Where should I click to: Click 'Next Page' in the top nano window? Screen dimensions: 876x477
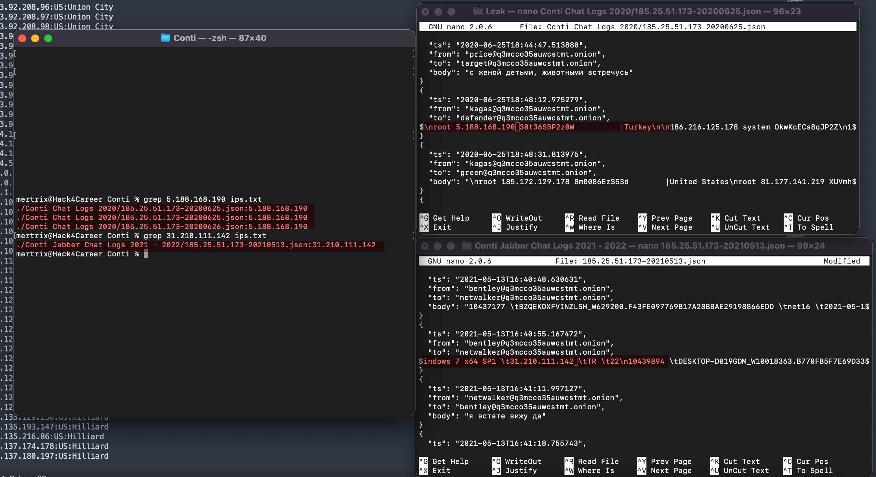point(671,227)
